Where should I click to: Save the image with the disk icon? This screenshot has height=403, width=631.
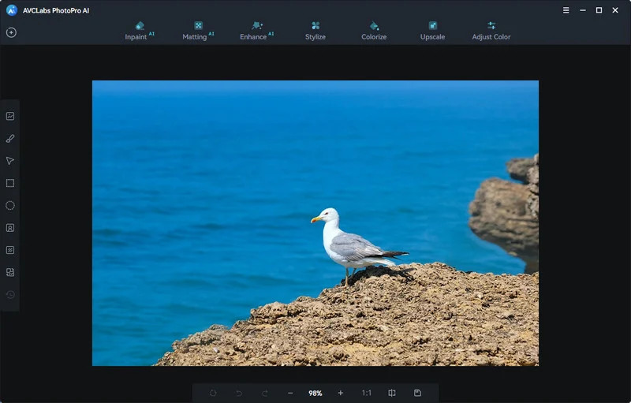[x=417, y=393]
